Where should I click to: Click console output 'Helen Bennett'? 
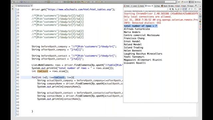(132, 51)
